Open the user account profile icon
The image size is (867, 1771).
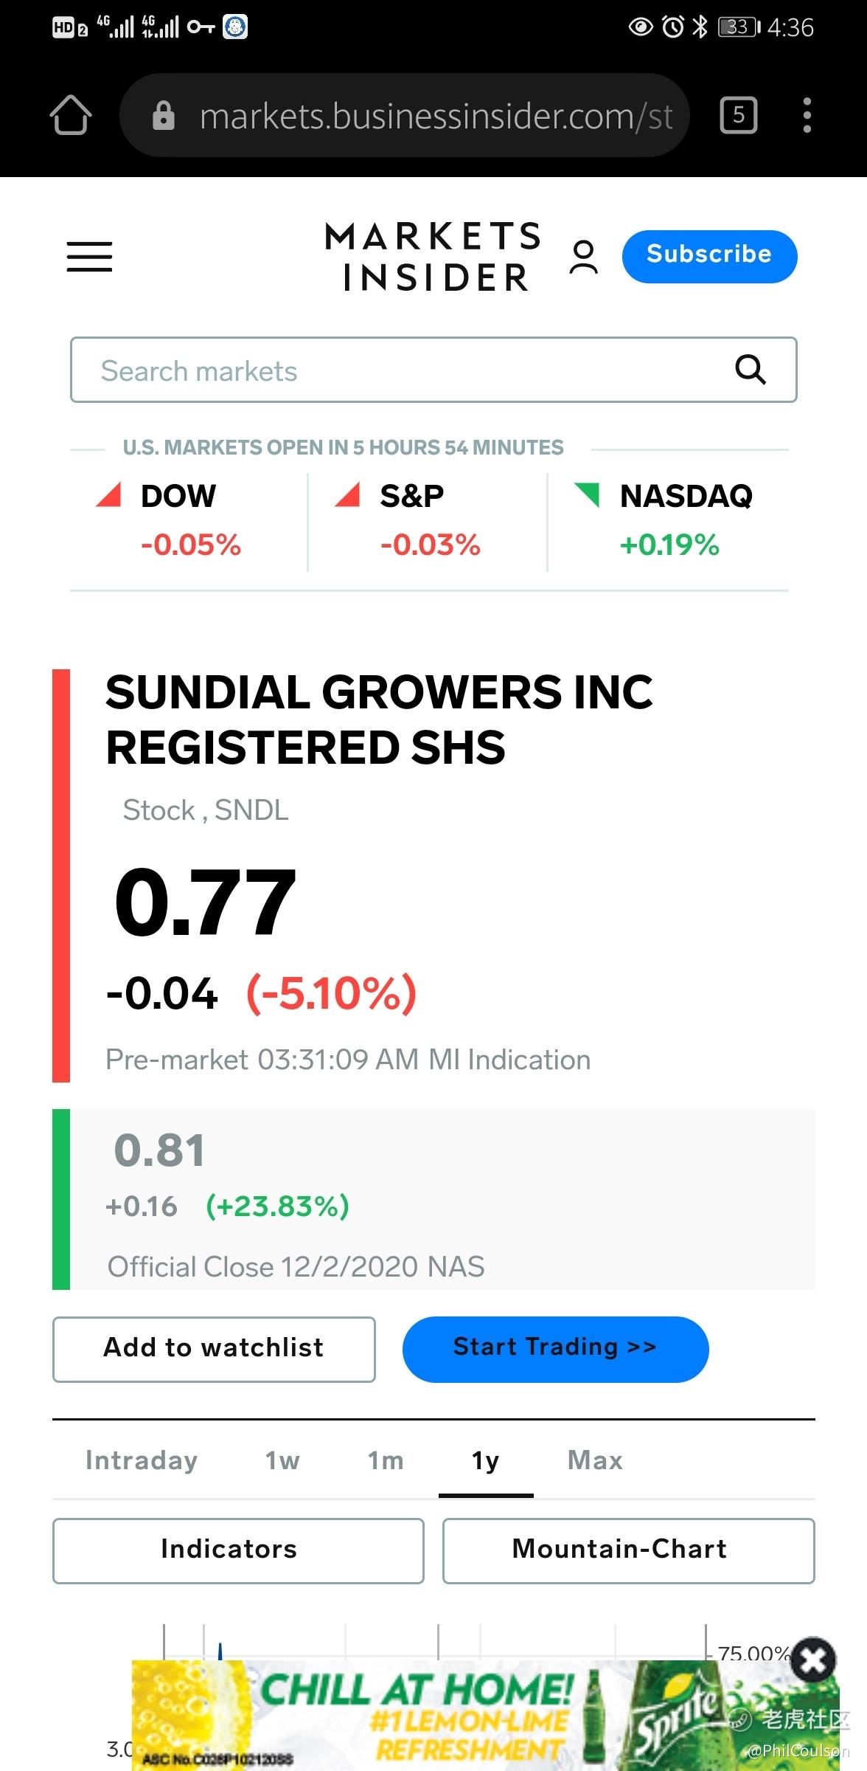click(x=583, y=257)
